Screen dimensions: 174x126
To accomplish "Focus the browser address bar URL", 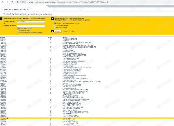I will click(68, 2).
